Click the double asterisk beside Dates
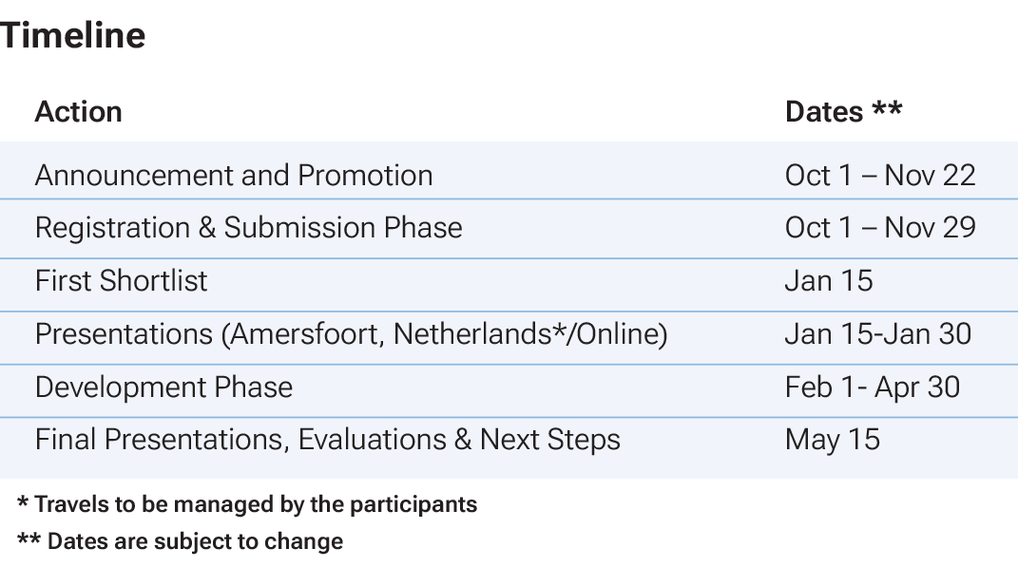The width and height of the screenshot is (1018, 586). tap(887, 108)
